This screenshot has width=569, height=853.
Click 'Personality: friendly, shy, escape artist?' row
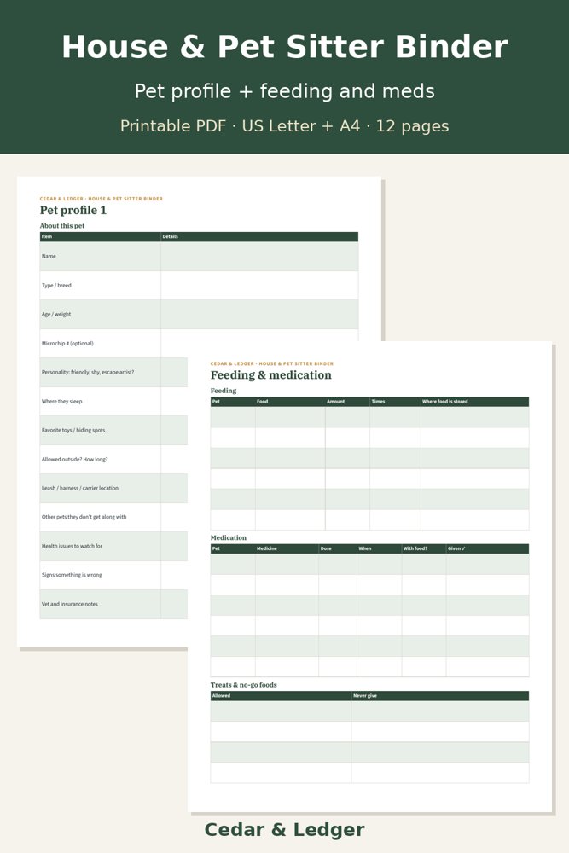113,372
